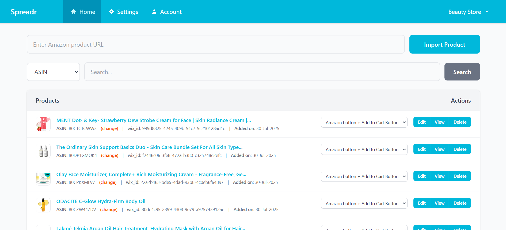Click the Import Product button
The width and height of the screenshot is (506, 230).
pos(444,44)
